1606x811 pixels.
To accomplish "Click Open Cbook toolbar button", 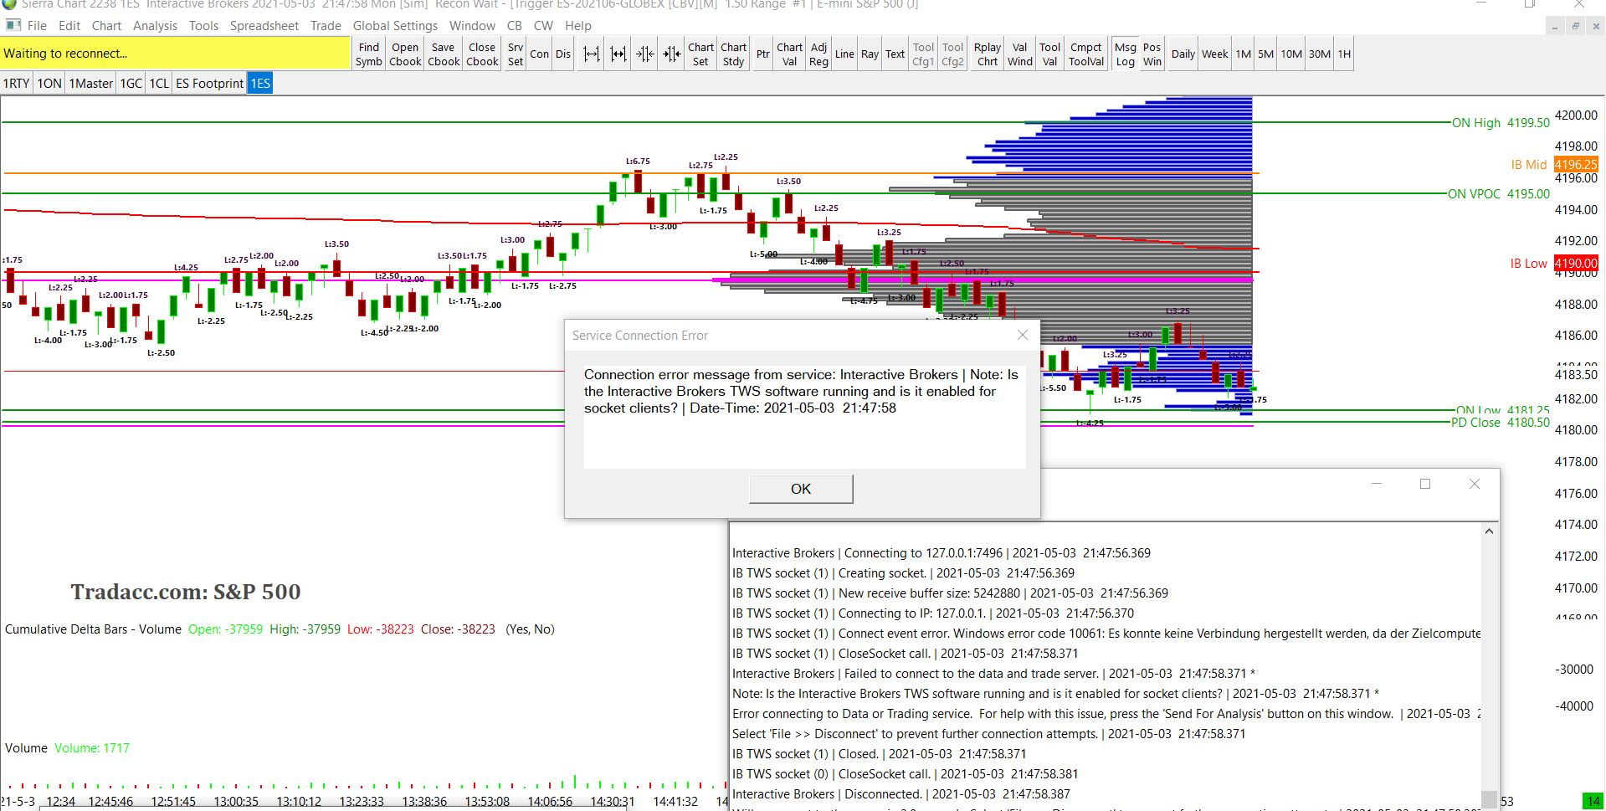I will coord(405,54).
